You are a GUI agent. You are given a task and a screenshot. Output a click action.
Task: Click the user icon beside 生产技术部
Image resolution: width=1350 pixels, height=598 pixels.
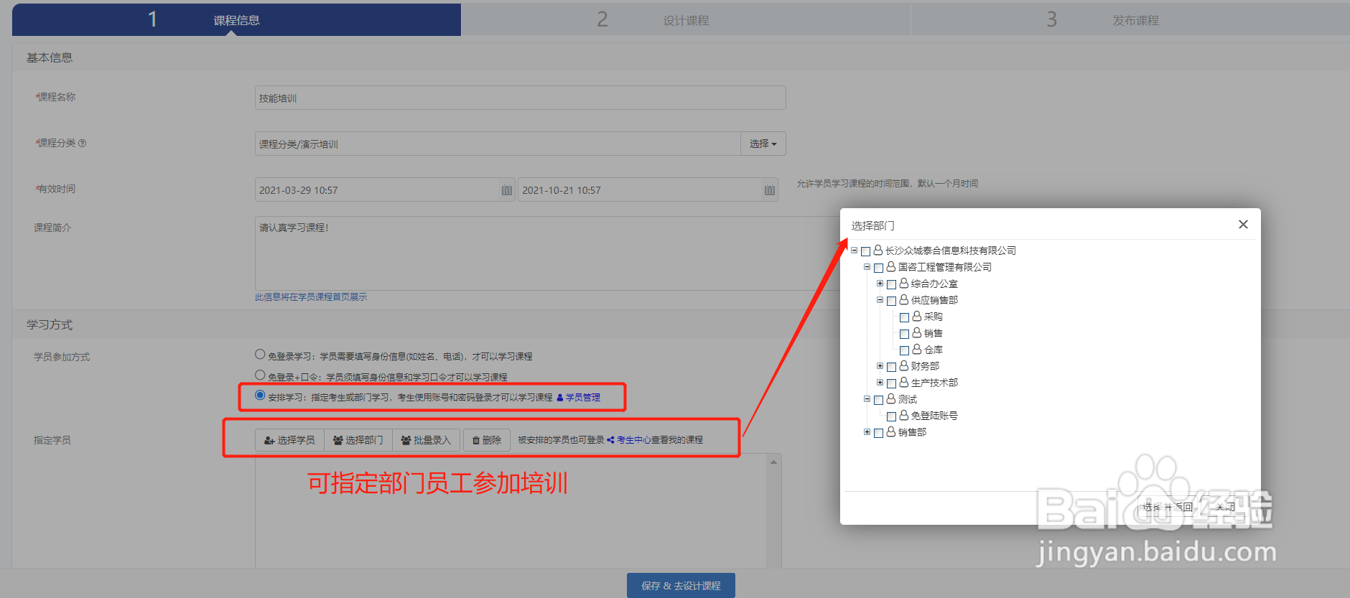tap(903, 382)
